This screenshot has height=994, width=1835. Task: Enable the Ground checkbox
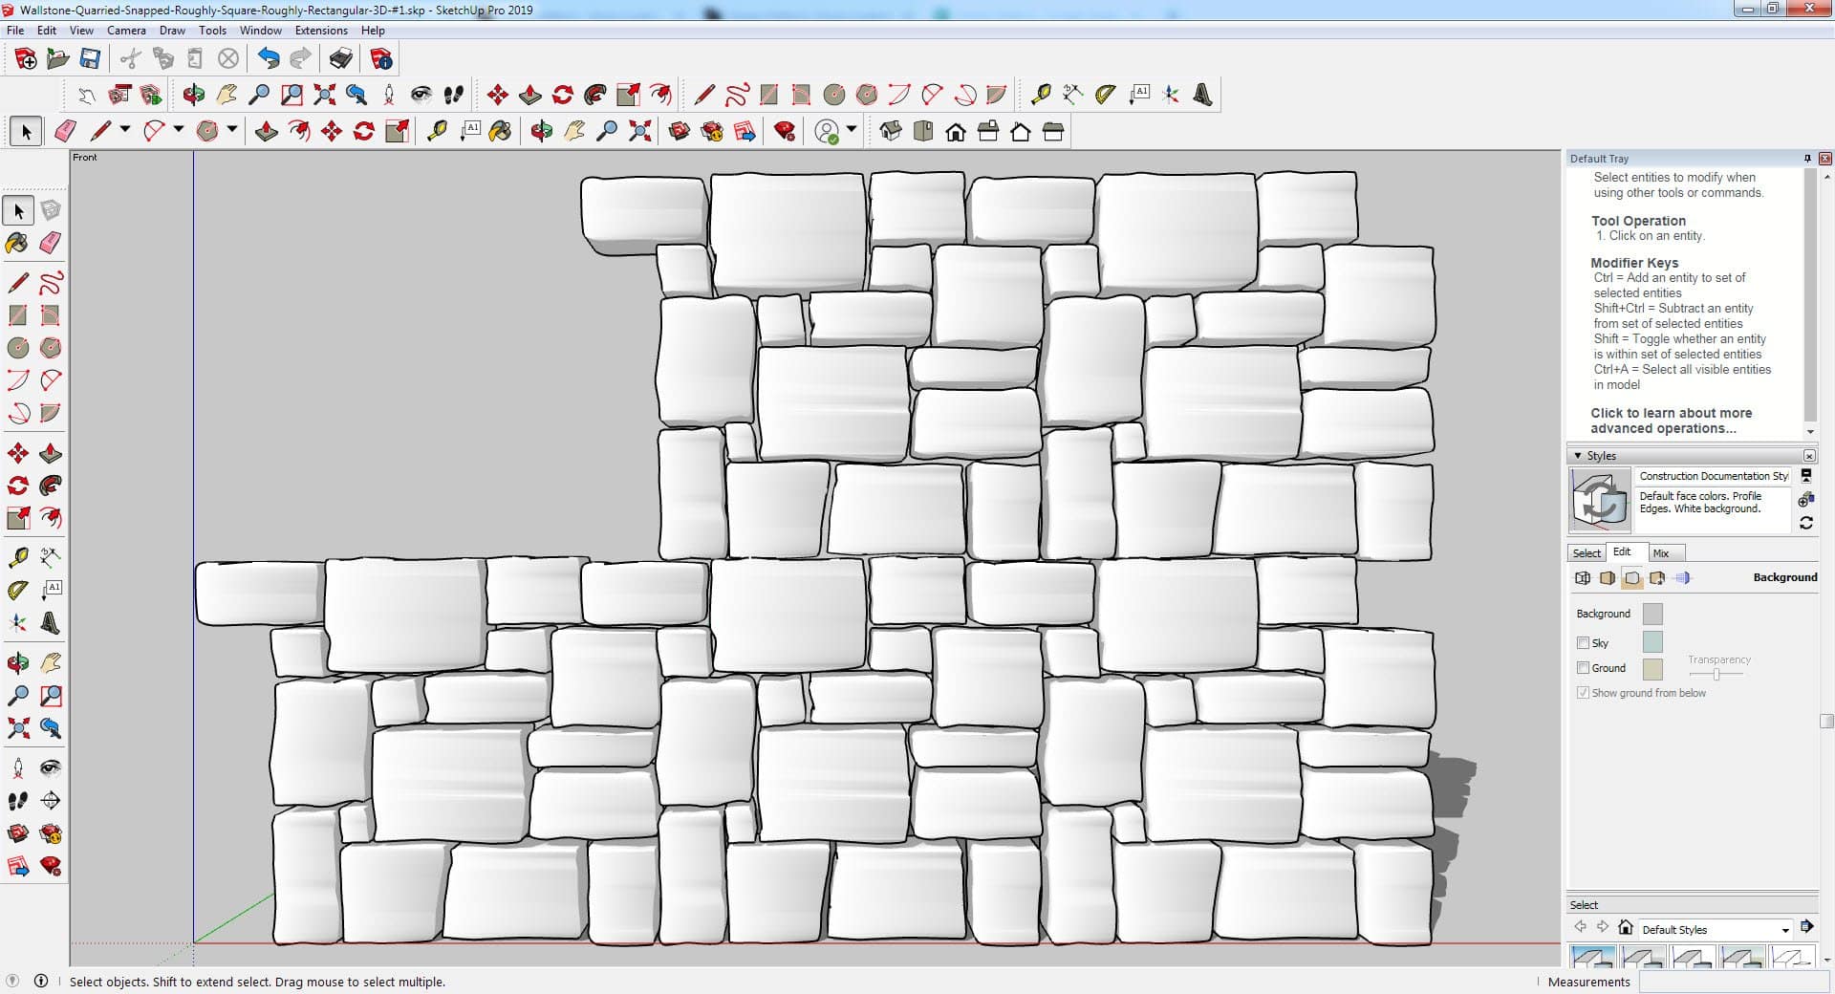[x=1583, y=668]
